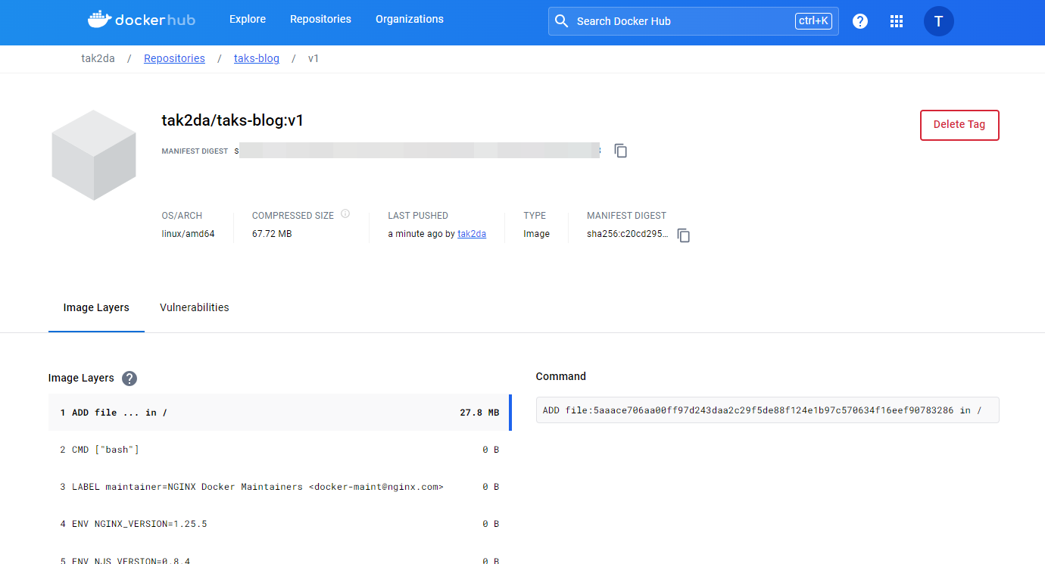
Task: Click the ctrl+K shortcut badge
Action: [x=813, y=21]
